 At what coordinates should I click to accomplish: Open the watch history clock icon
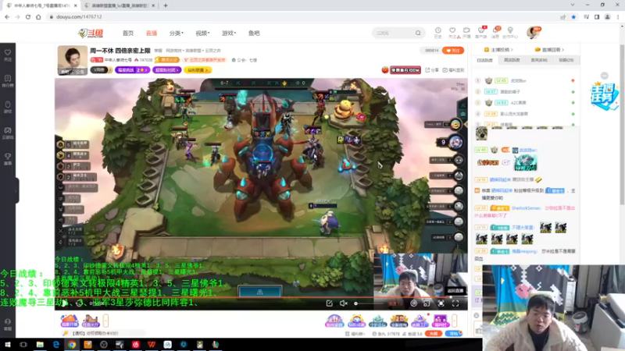click(x=437, y=33)
